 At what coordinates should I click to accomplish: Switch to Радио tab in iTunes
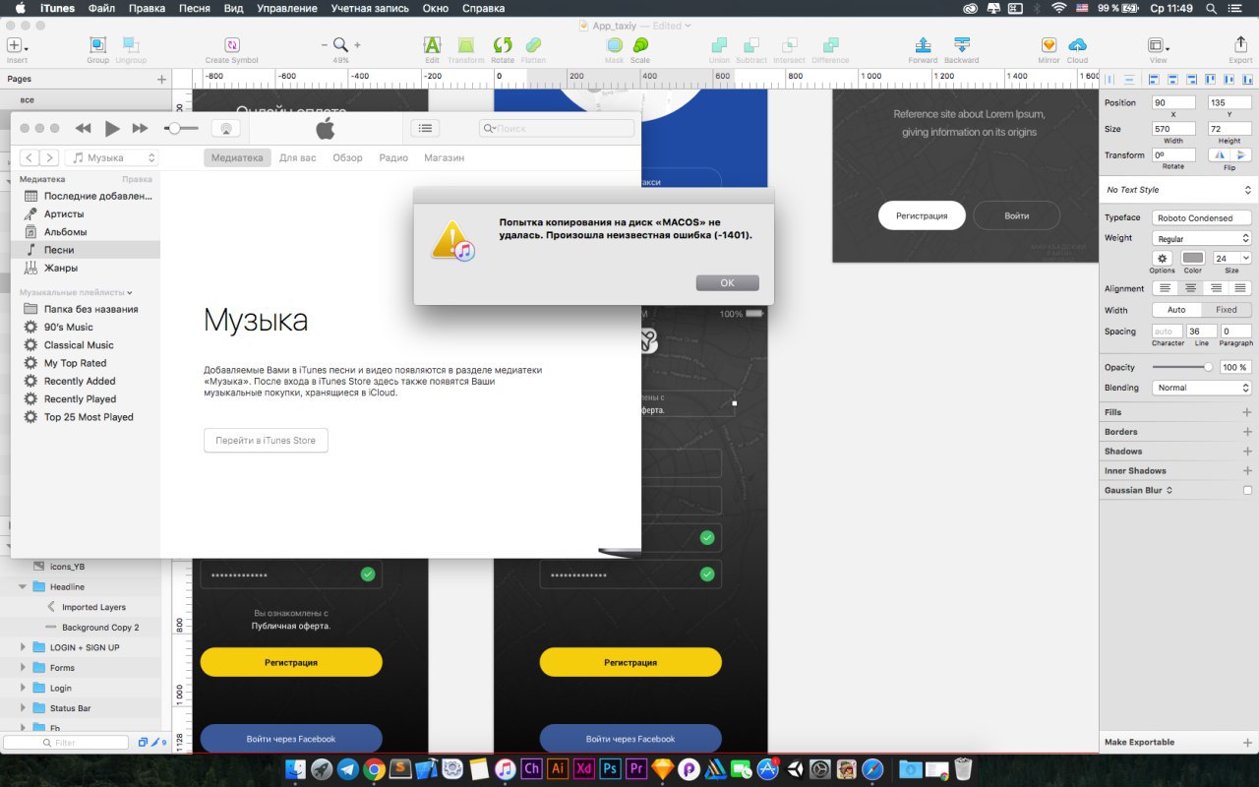[x=393, y=157]
